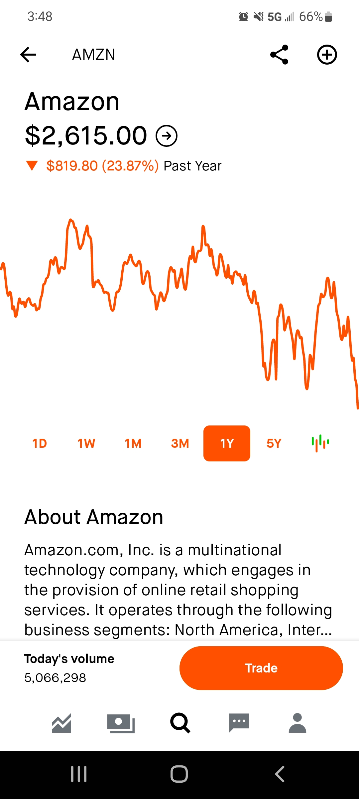Open the search magnifier tab

click(x=180, y=723)
